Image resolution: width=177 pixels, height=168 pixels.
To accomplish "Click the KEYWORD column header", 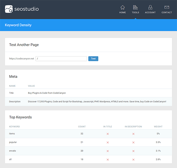I will 15,127.
